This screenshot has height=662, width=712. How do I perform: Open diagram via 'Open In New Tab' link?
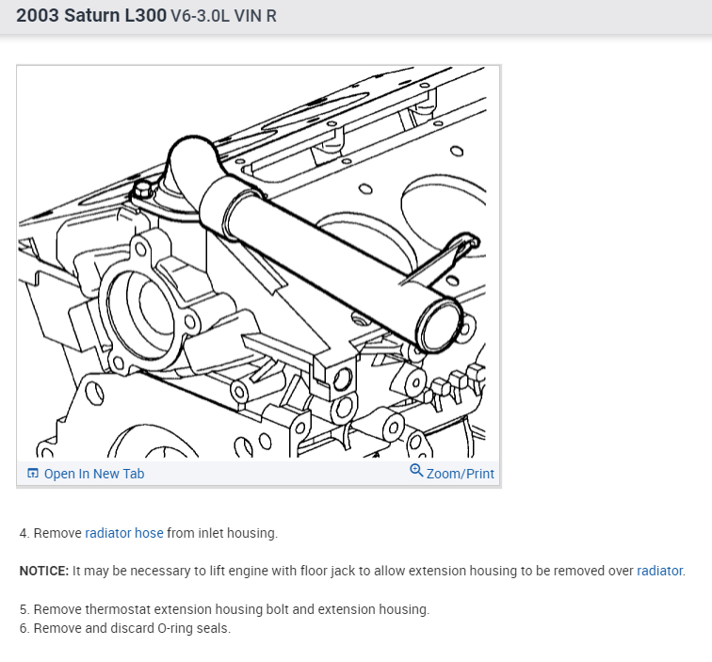(x=94, y=474)
